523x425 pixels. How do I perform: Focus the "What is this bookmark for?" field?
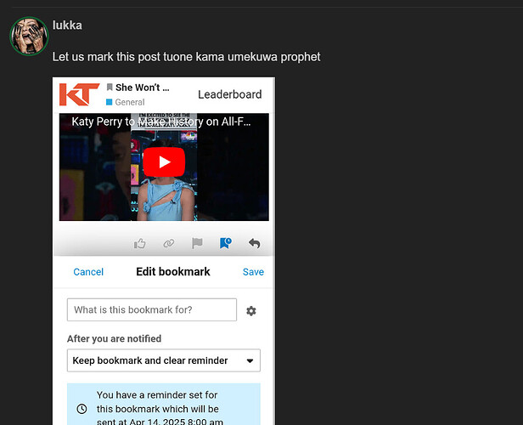(x=152, y=309)
